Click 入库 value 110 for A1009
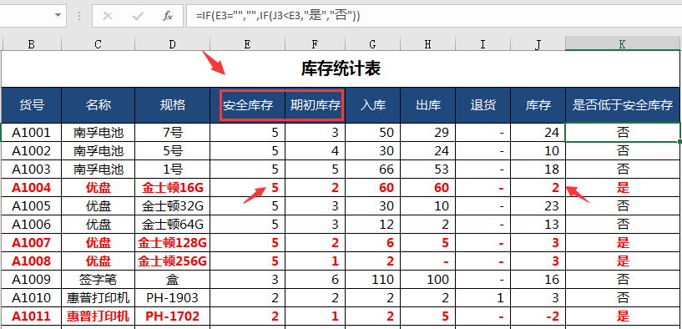682x329 pixels. coord(373,279)
